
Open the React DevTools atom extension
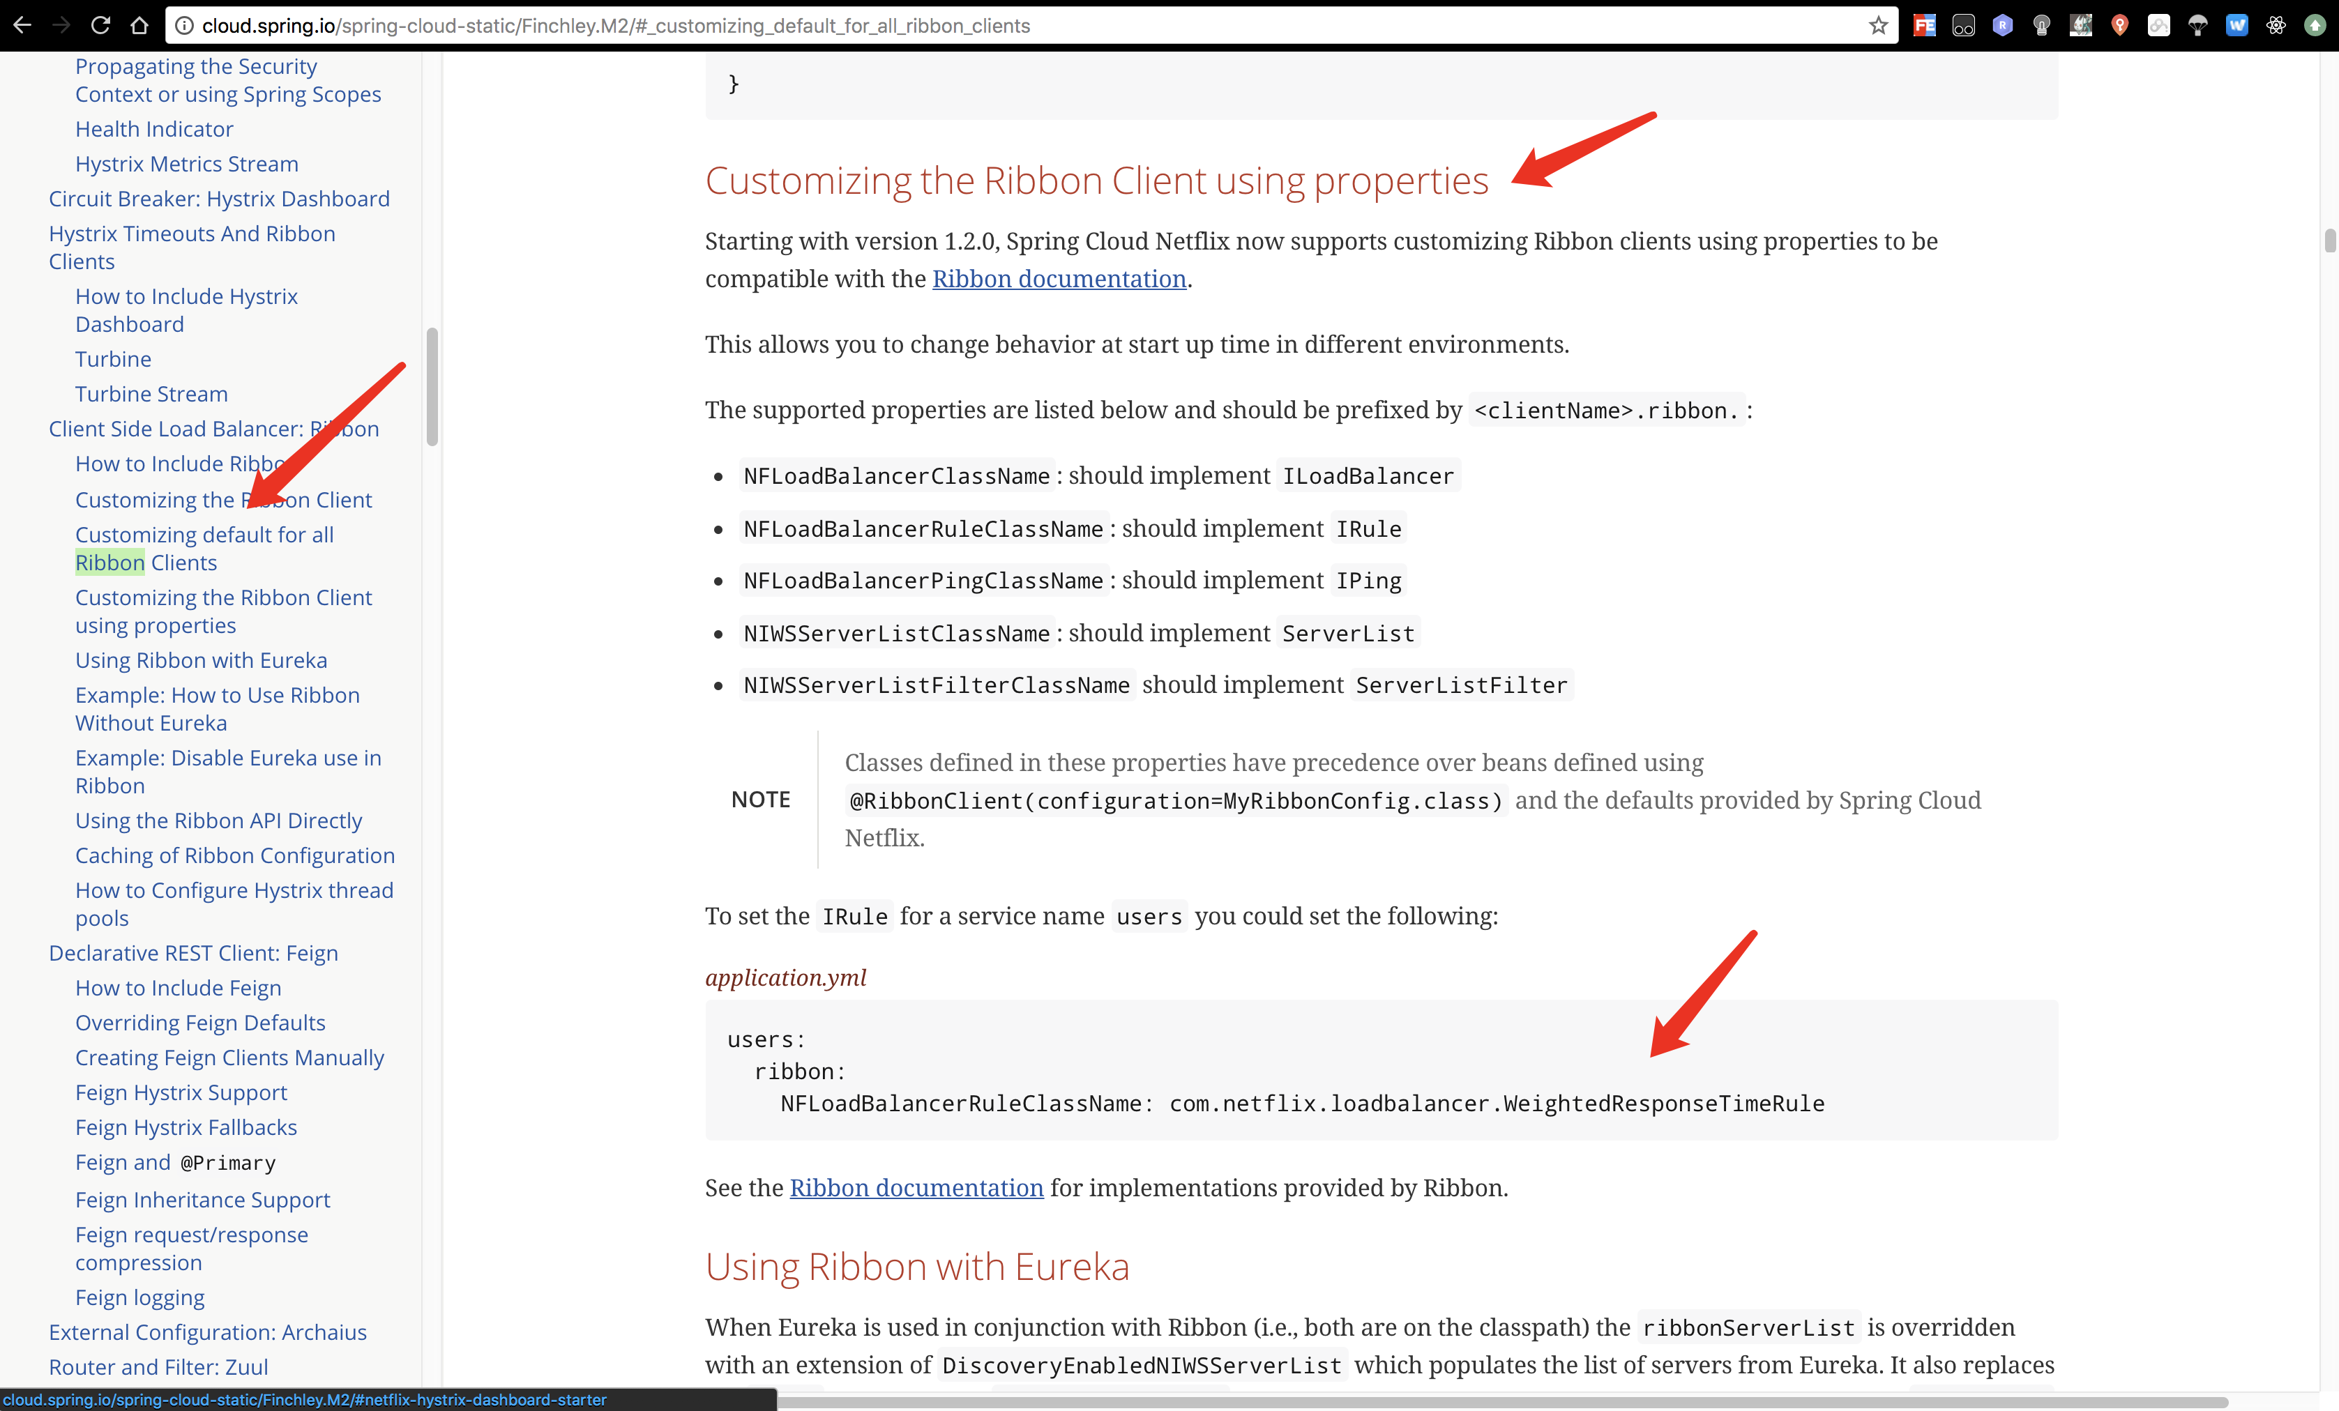2276,26
